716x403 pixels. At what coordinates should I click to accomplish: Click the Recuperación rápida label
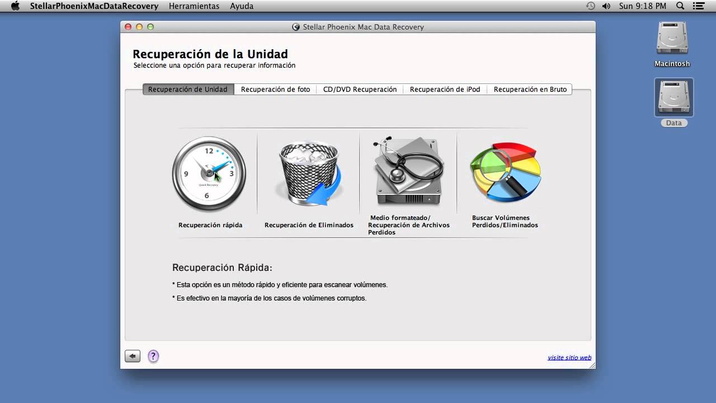210,225
